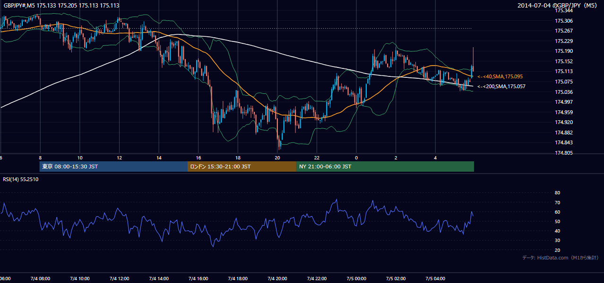This screenshot has height=283, width=604.
Task: Click the Tokyo 08:00-15:30 JST session bar
Action: coord(113,166)
